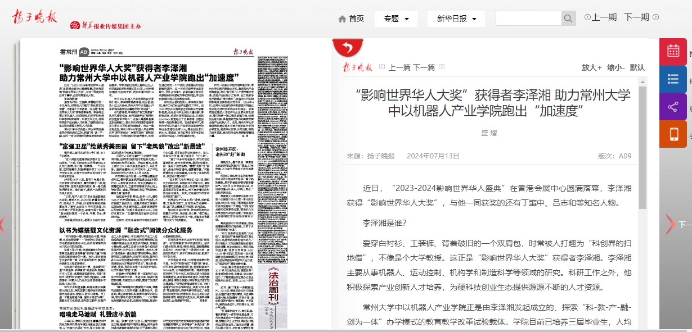Click the previous-page arrow at left edge
692x332 pixels.
pyautogui.click(x=2, y=224)
